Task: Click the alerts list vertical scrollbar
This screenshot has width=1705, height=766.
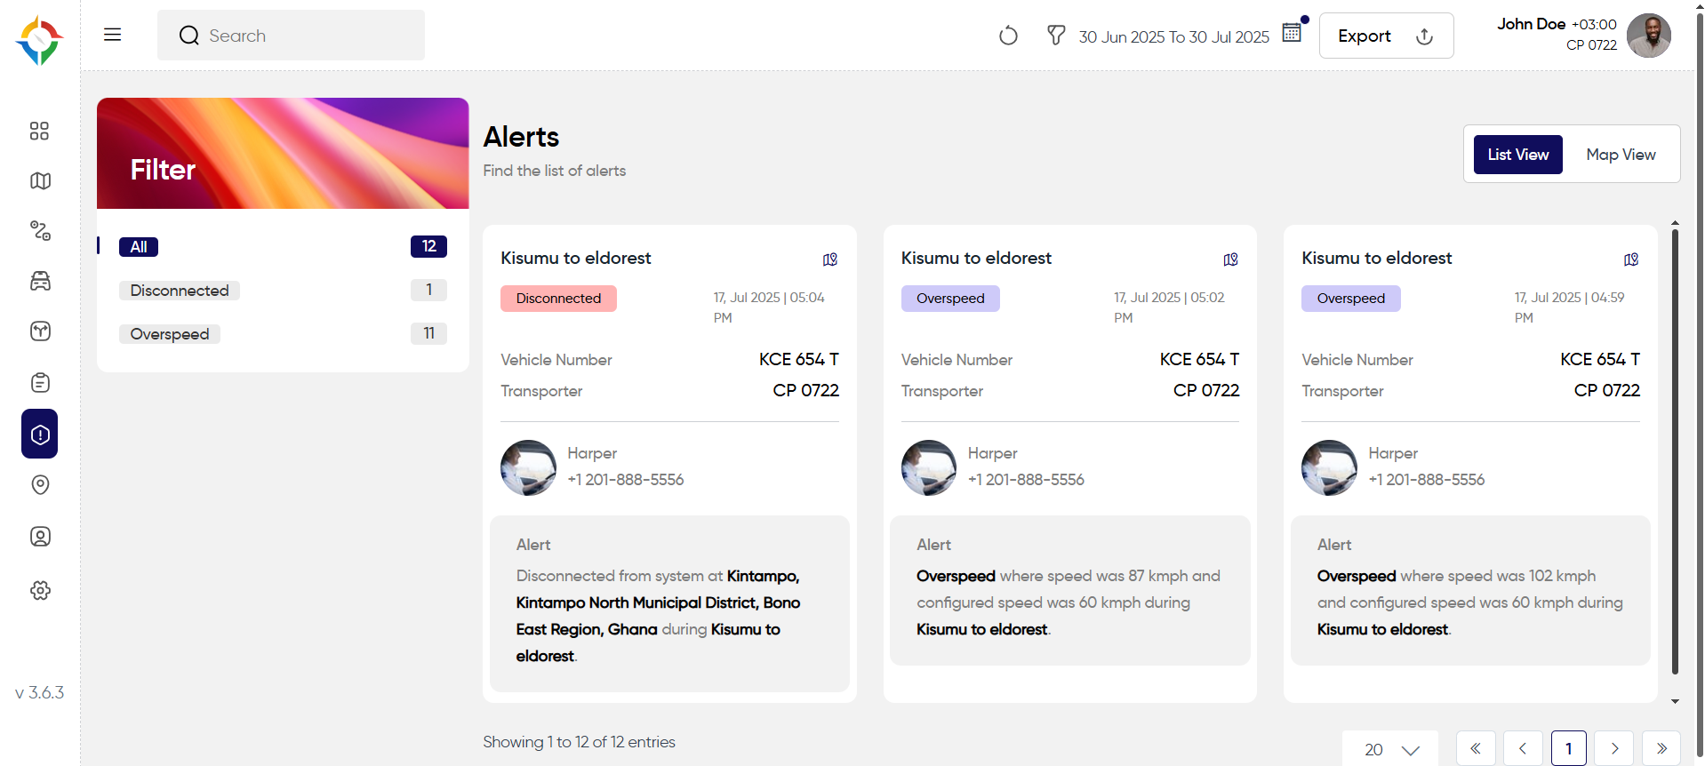Action: point(1675,452)
